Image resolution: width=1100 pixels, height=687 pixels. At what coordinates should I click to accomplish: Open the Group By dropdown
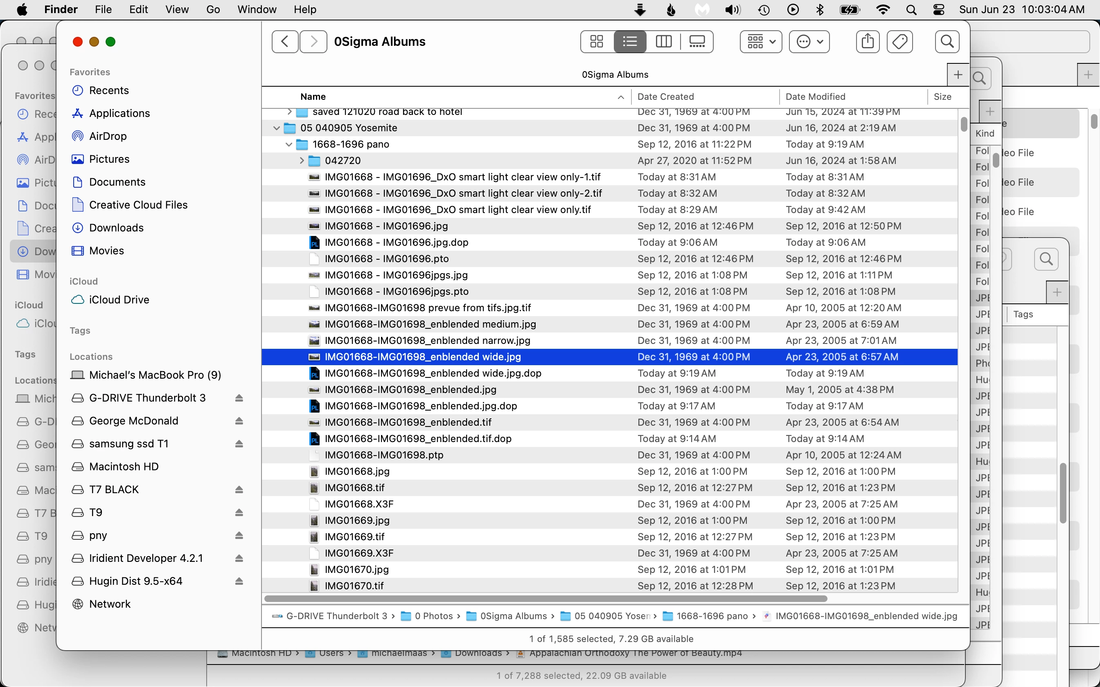pos(760,42)
